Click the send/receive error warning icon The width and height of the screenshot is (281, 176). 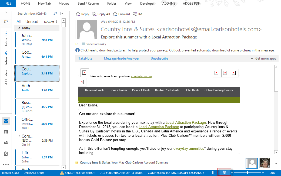(62, 173)
